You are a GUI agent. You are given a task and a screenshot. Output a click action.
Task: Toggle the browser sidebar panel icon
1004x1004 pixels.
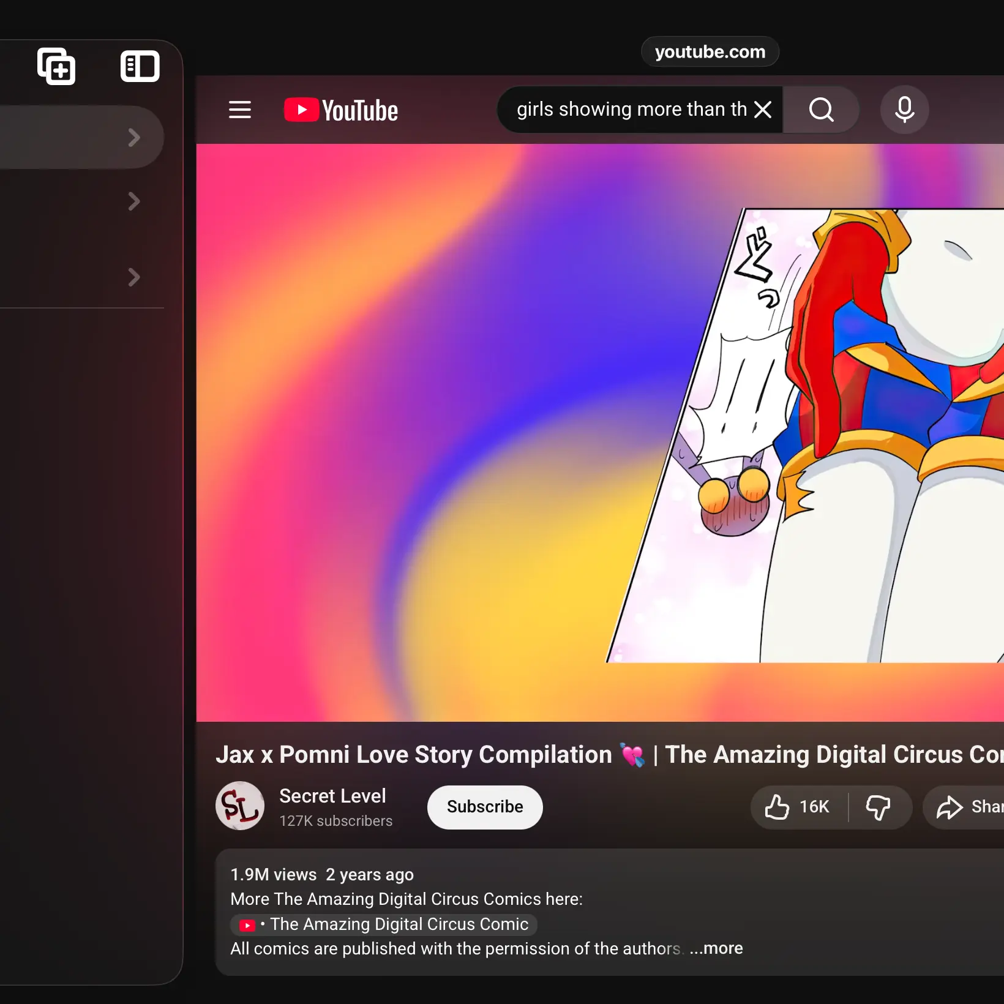[x=140, y=66]
